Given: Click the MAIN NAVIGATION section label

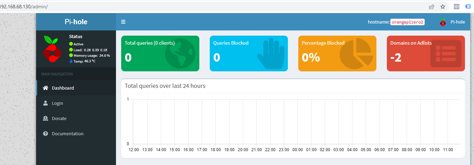Looking at the screenshot, I should coord(57,74).
